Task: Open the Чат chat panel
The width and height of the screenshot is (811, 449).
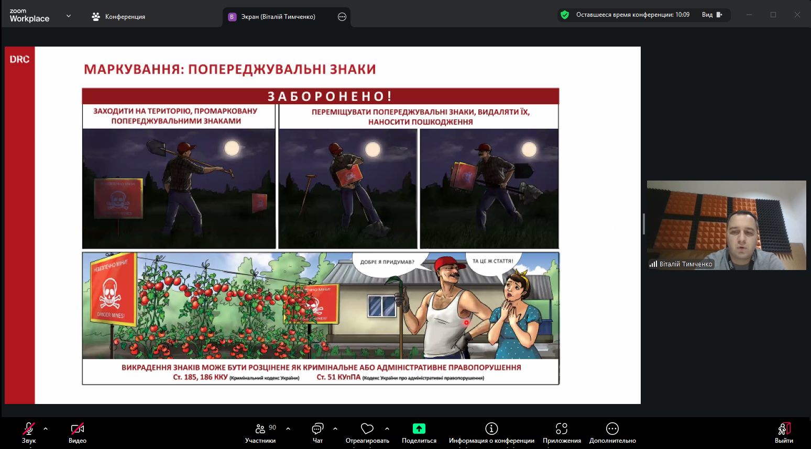Action: tap(317, 429)
